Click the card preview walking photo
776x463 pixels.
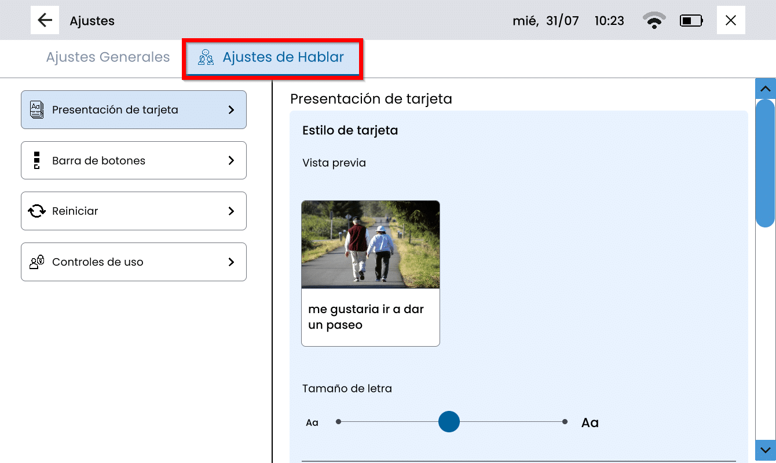(x=370, y=244)
